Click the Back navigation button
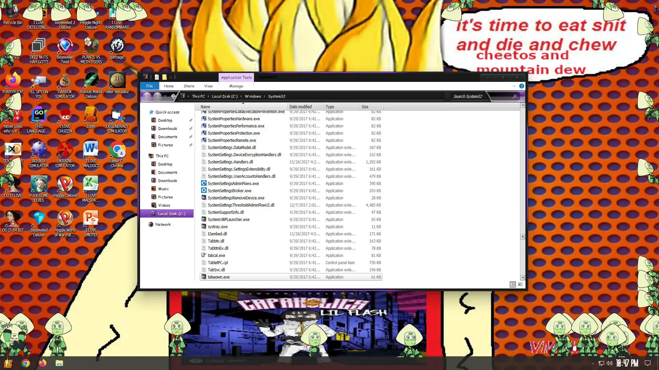659x370 pixels. 147,96
